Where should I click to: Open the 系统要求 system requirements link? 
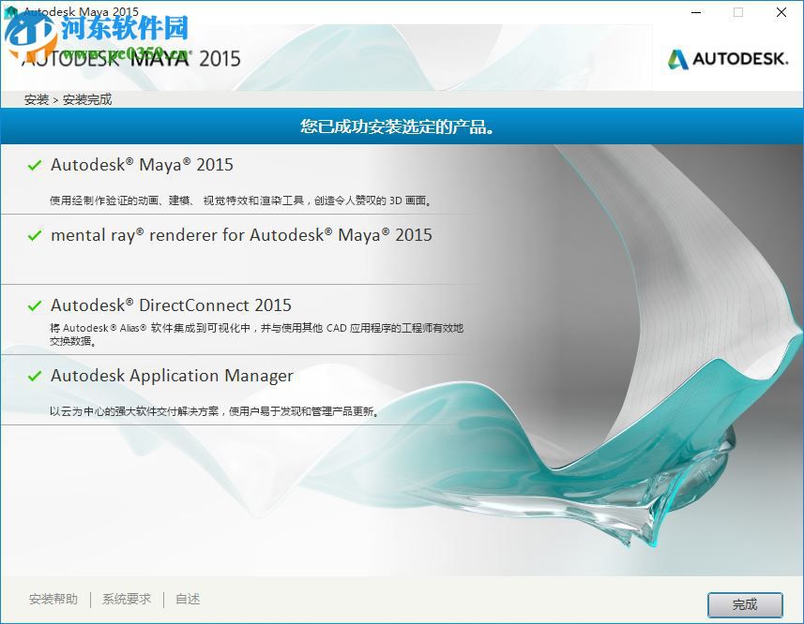coord(125,598)
